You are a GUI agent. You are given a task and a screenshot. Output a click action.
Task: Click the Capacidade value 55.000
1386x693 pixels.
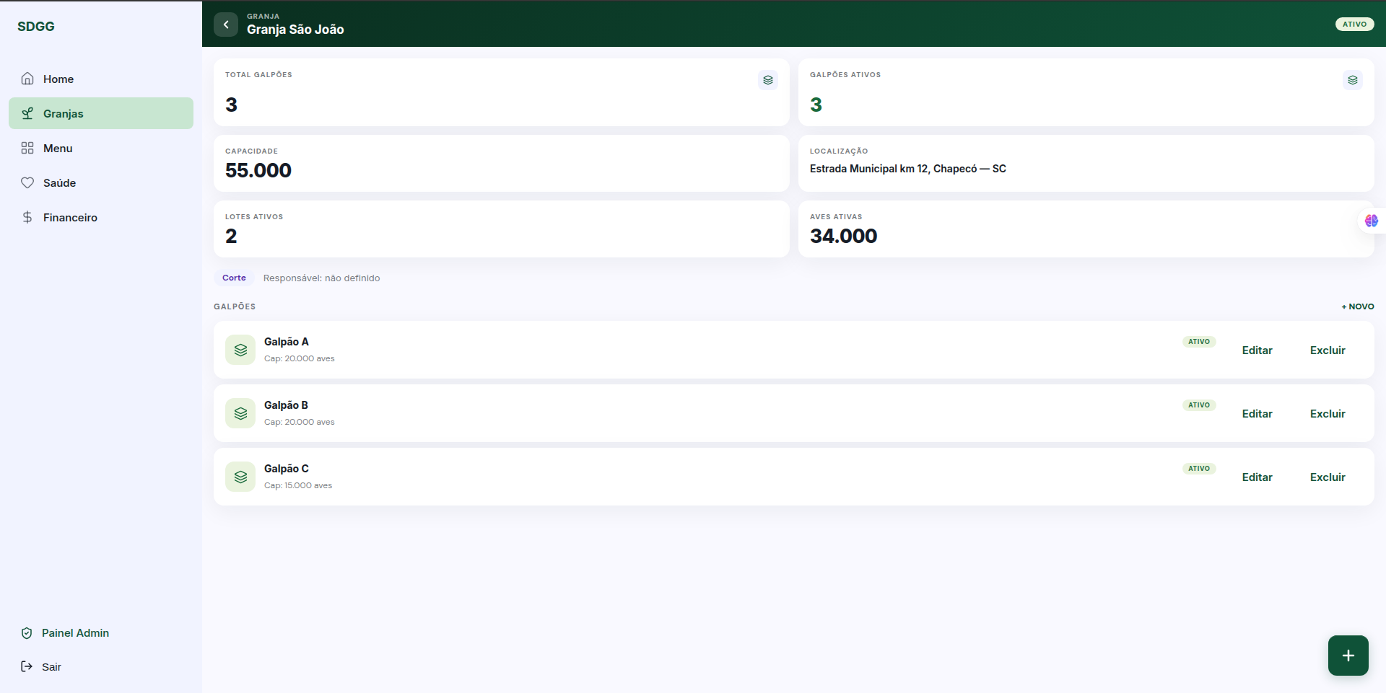tap(258, 170)
